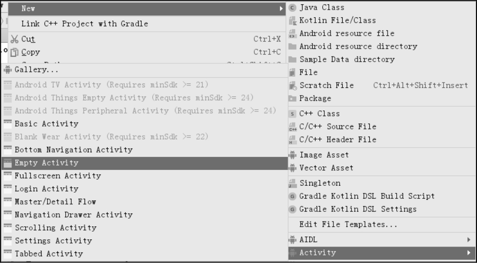Click the Singleton template icon
477x263 pixels.
(x=292, y=183)
